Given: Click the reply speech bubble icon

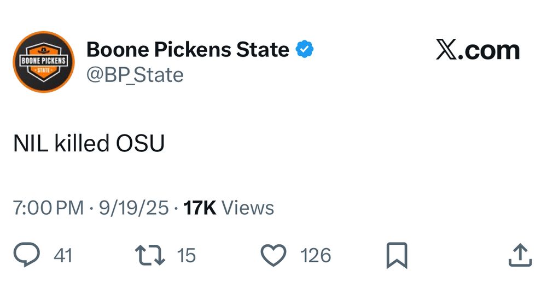Looking at the screenshot, I should (x=26, y=255).
